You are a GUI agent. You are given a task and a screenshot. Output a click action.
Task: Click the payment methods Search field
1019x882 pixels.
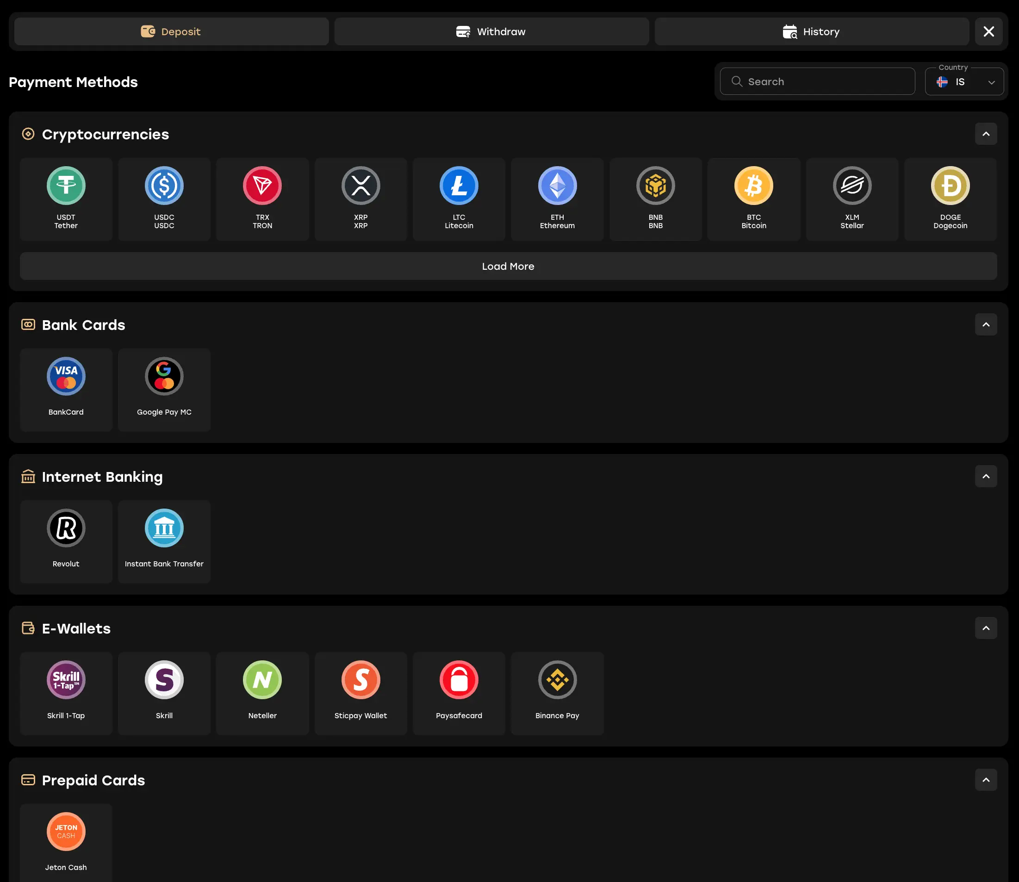click(x=817, y=82)
